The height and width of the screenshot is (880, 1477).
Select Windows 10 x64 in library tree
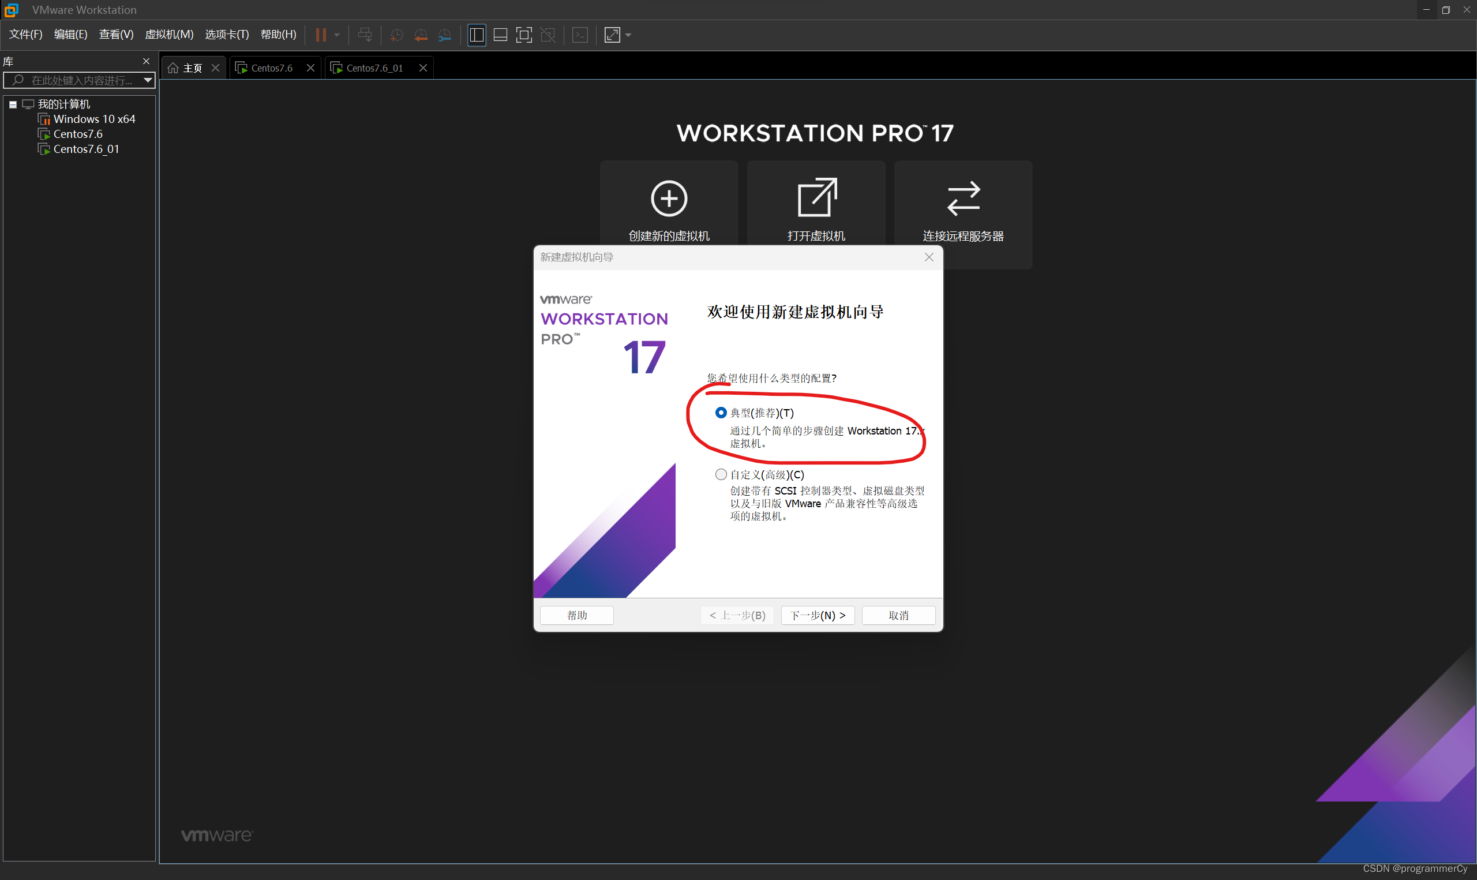pos(93,119)
